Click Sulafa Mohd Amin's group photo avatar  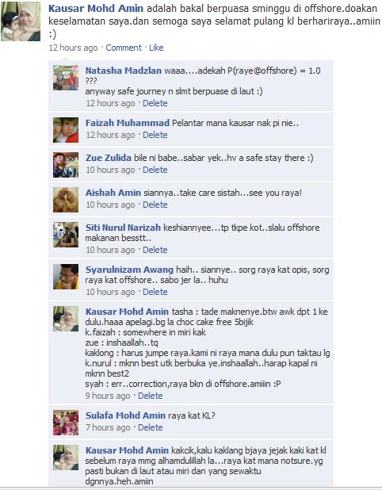(66, 423)
